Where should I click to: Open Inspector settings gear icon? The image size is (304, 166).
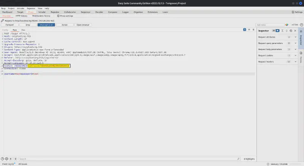pos(291,30)
